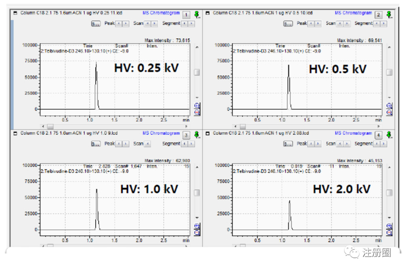Go to previous Peak in HV 1.0 kV panel

119,144
